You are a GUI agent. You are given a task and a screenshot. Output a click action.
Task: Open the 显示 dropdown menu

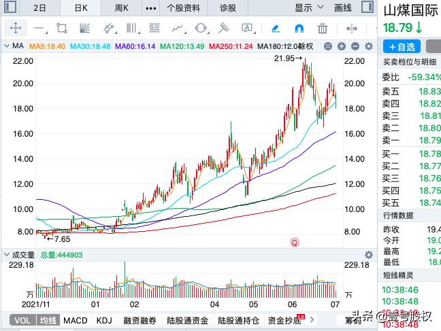(x=309, y=7)
